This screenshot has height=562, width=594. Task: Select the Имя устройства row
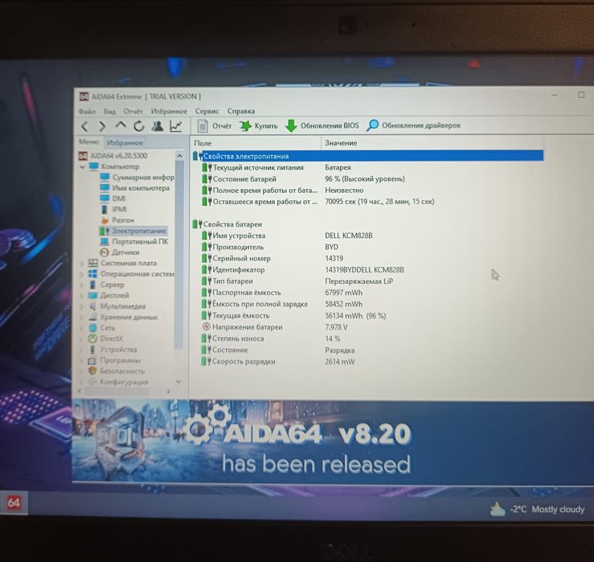click(368, 236)
